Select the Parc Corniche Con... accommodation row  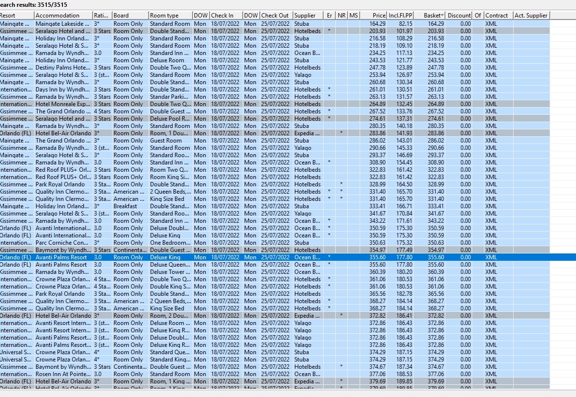coord(275,242)
